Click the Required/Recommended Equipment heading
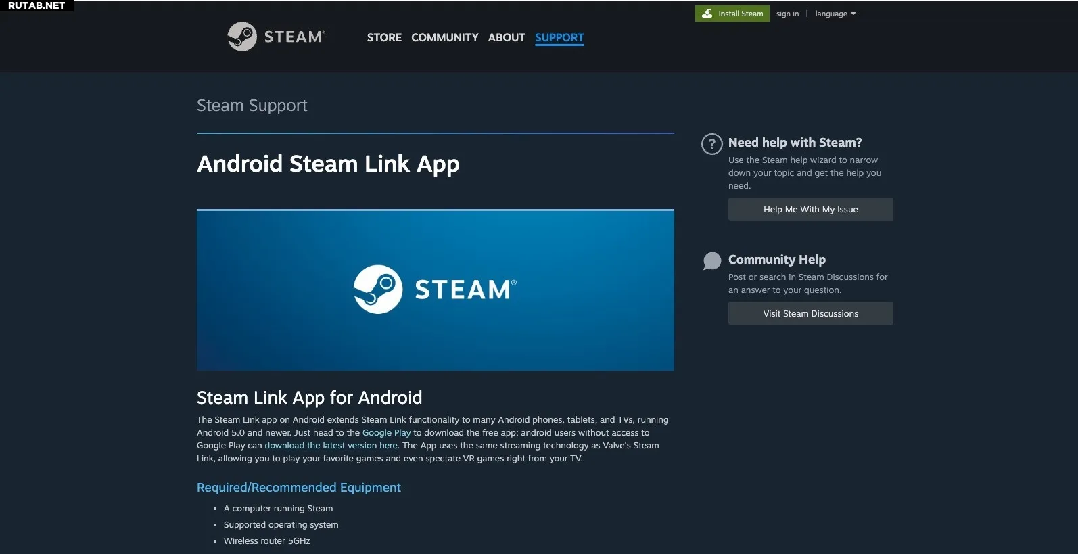Image resolution: width=1078 pixels, height=554 pixels. click(298, 488)
